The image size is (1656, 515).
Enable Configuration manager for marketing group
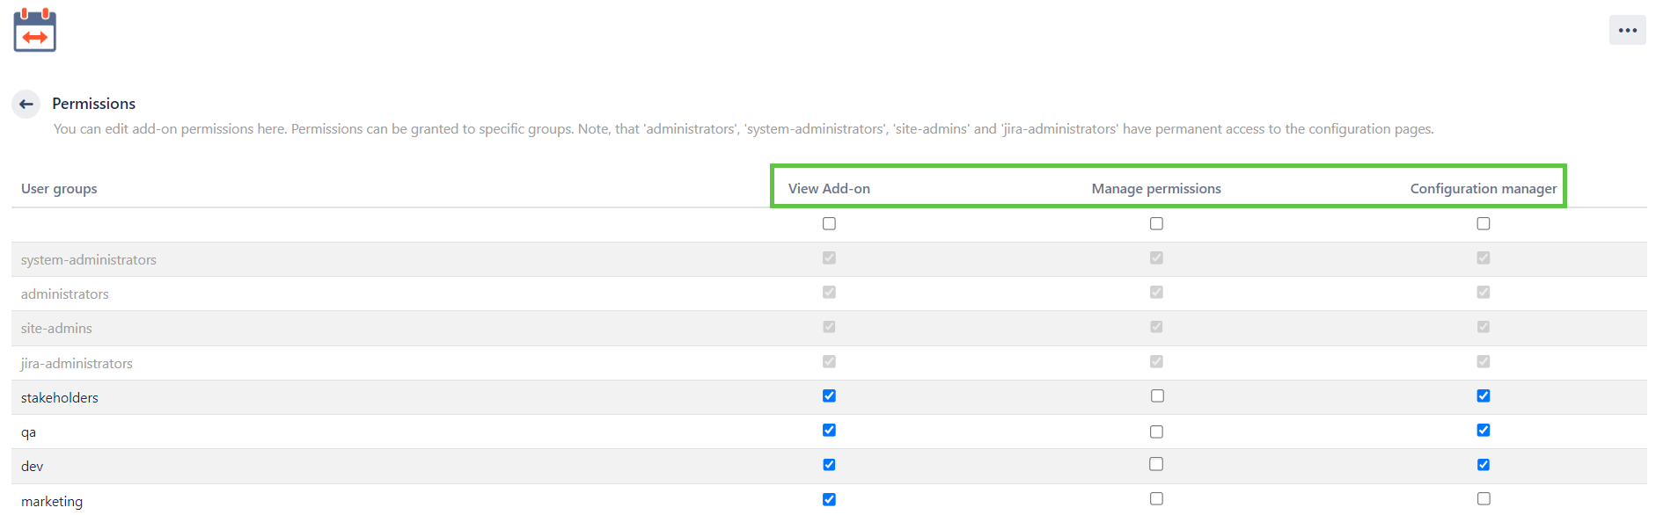(1484, 499)
